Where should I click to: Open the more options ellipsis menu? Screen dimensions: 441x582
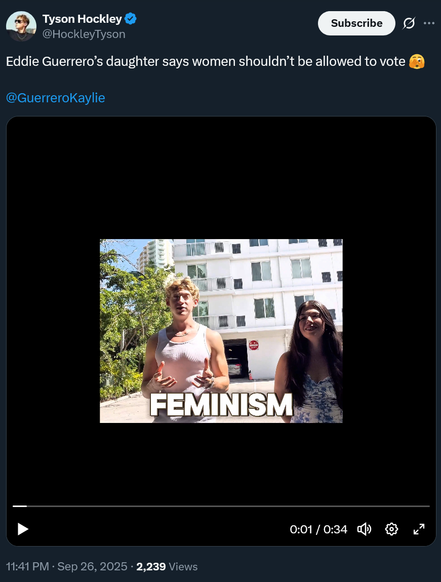pyautogui.click(x=429, y=23)
